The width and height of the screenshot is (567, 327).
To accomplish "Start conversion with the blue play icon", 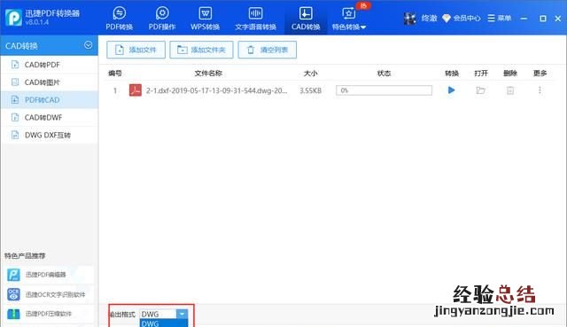I will (451, 90).
